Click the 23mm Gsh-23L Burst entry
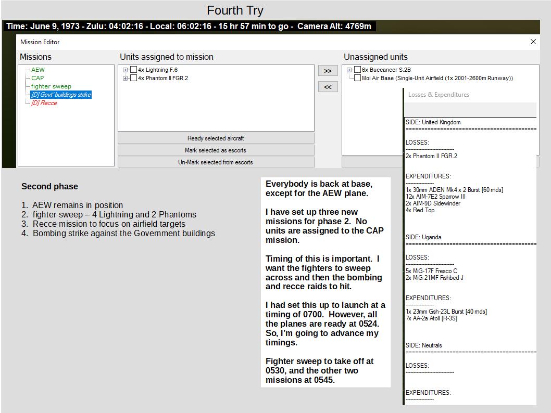The width and height of the screenshot is (551, 413). (446, 312)
